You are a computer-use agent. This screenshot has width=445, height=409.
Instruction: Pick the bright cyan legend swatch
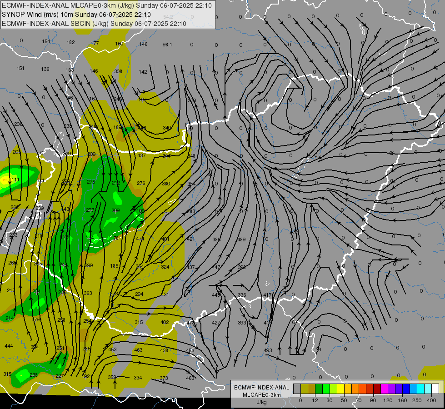(x=420, y=389)
